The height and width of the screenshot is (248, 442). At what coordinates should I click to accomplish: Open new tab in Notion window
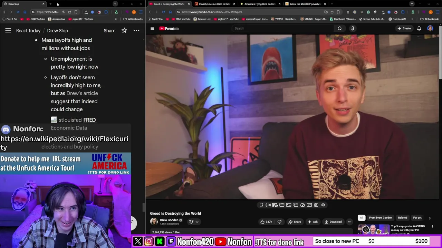tap(50, 4)
